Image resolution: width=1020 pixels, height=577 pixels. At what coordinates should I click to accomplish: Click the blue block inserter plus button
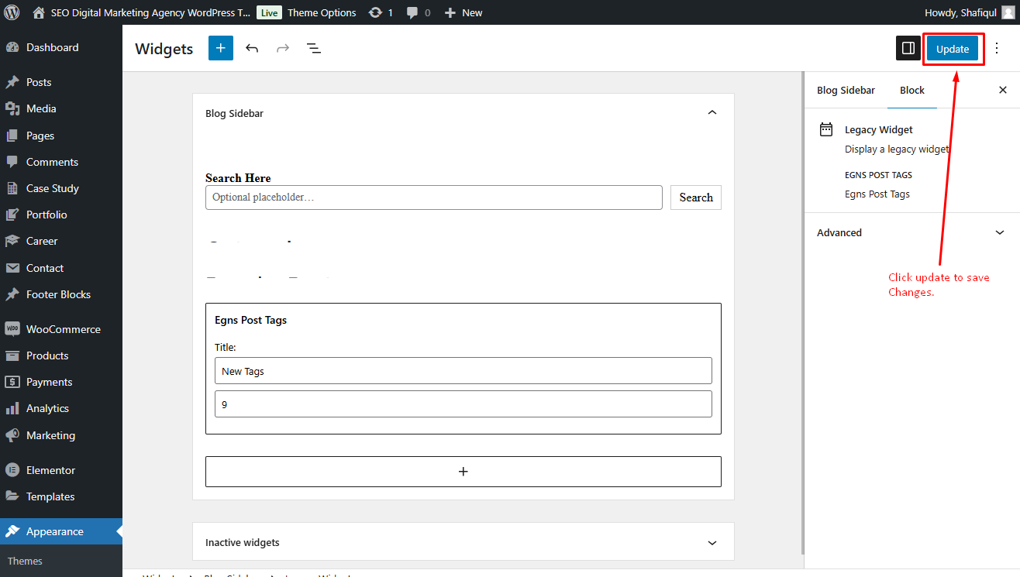coord(220,48)
